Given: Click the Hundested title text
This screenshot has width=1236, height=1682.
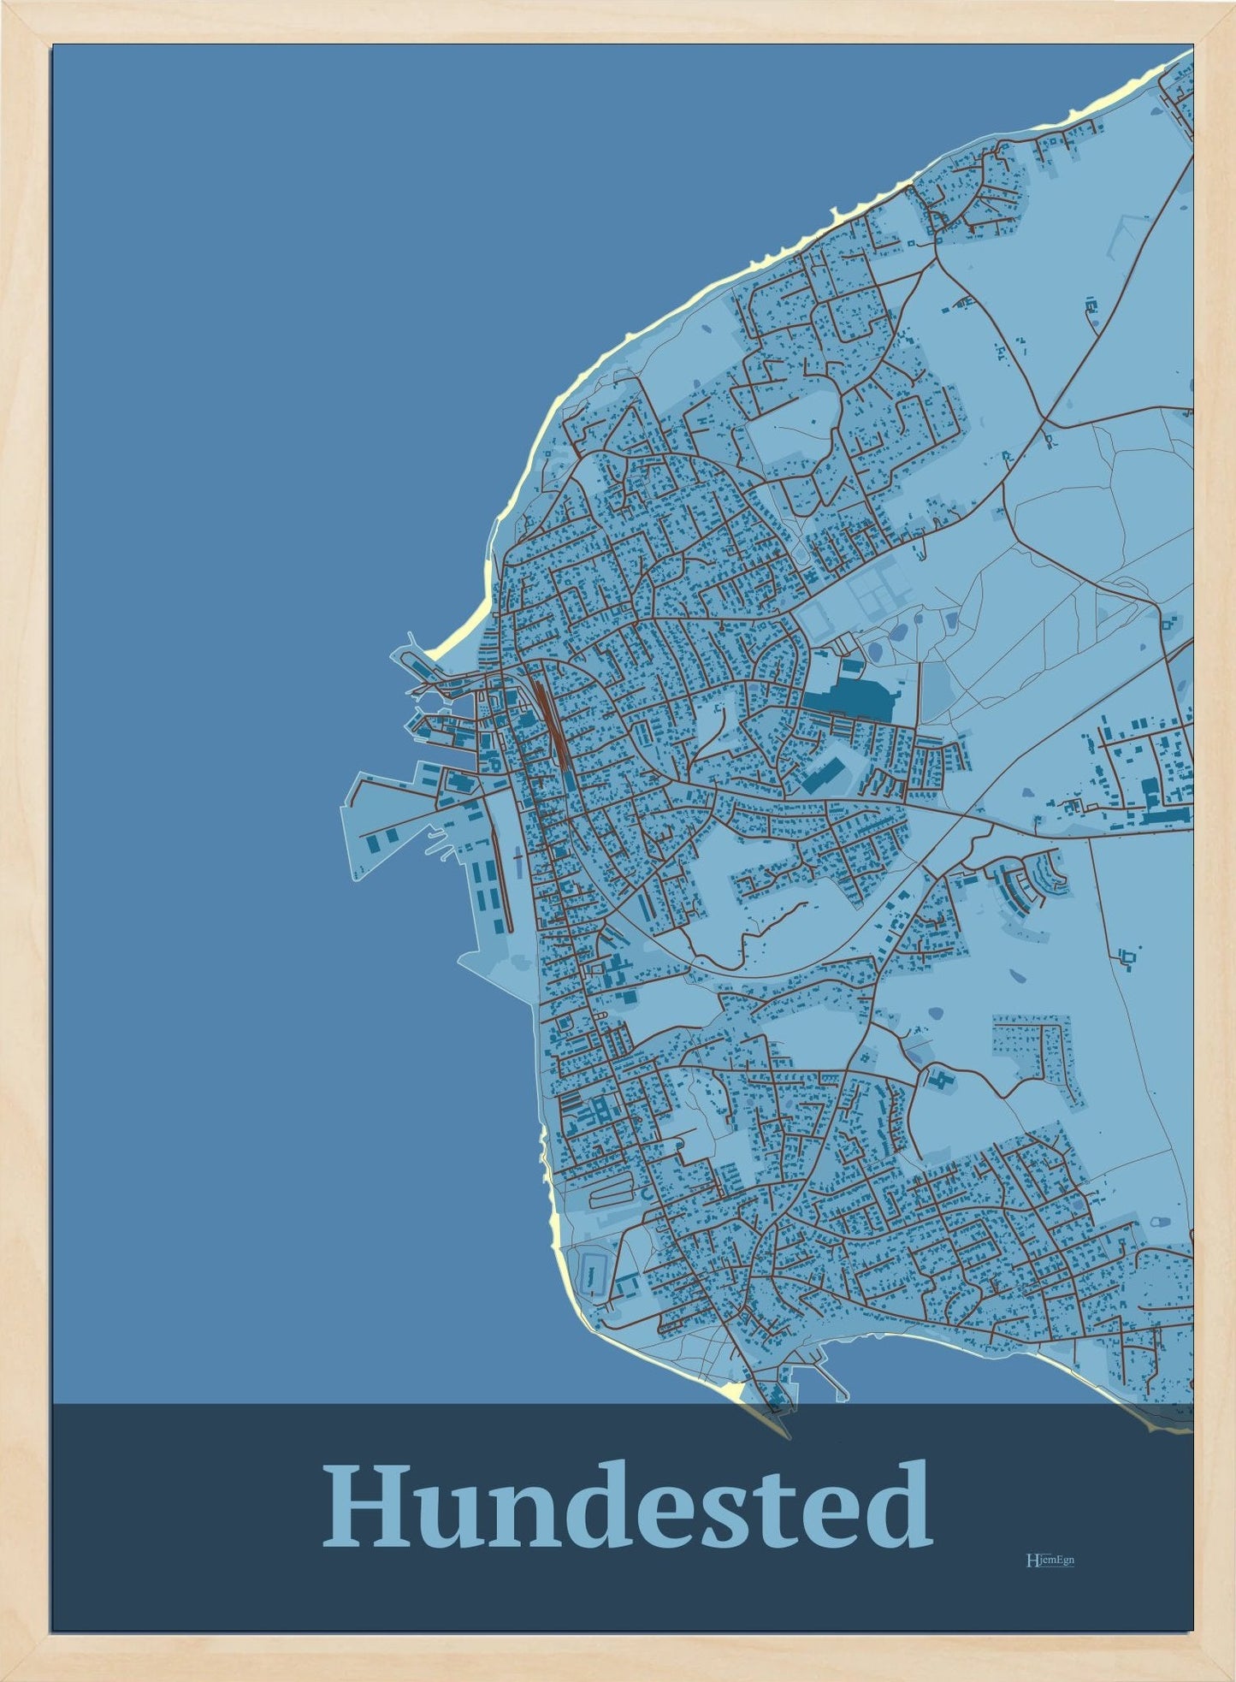Looking at the screenshot, I should pos(626,1507).
